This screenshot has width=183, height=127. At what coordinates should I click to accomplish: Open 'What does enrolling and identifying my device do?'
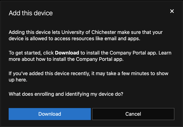click(x=66, y=94)
